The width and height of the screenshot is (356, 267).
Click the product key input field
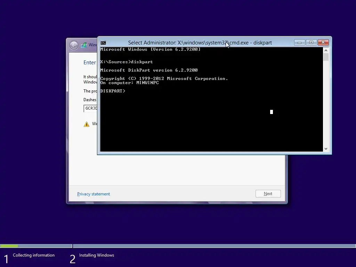pyautogui.click(x=91, y=108)
